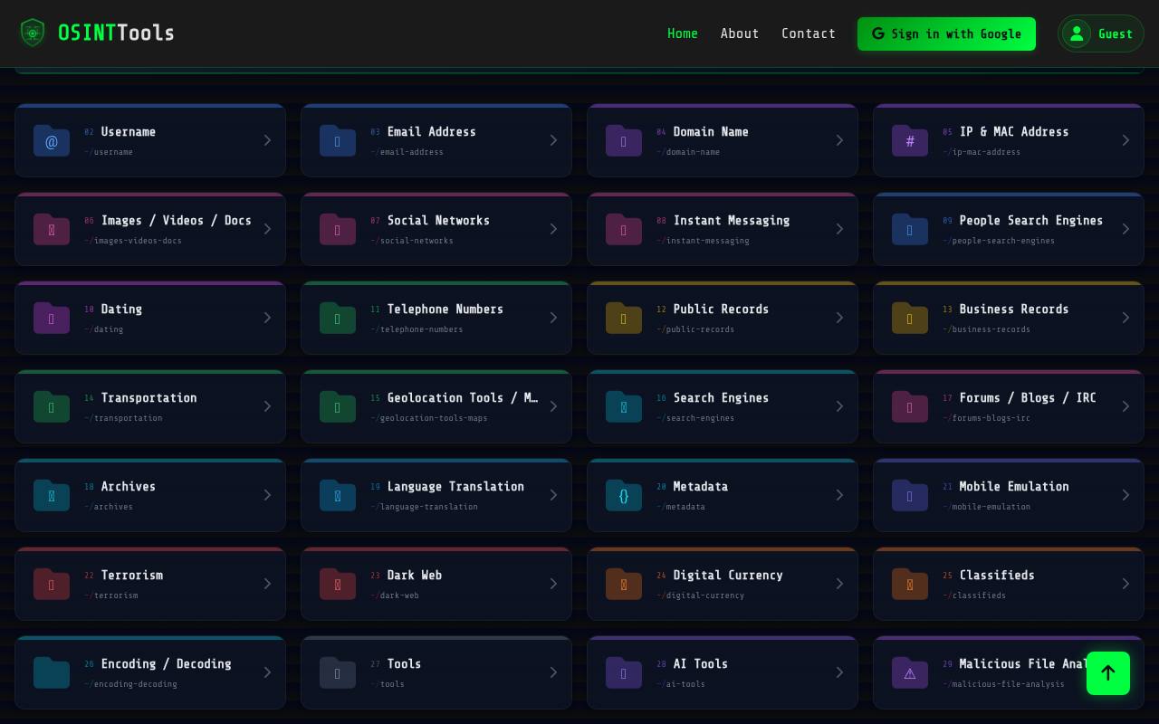Click the Metadata curly-braces folder icon

coord(624,495)
